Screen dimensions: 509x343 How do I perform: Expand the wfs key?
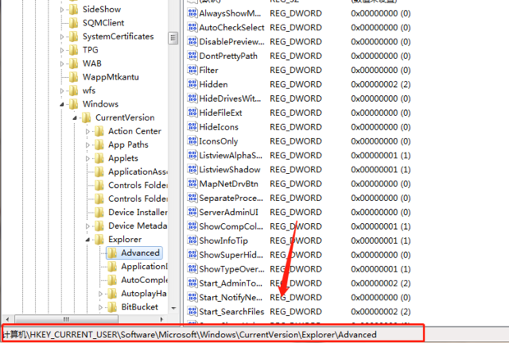click(x=62, y=91)
